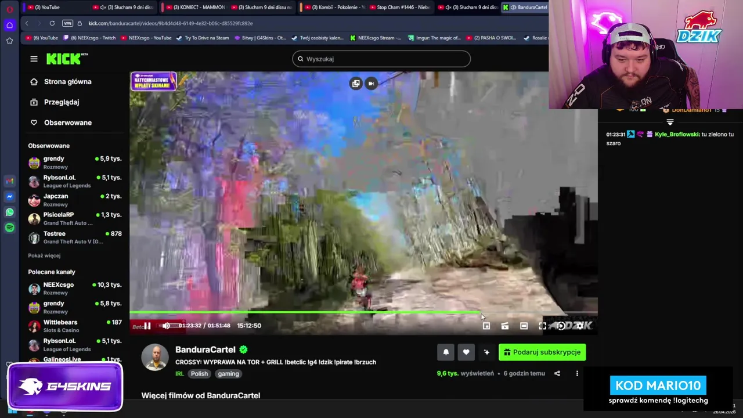Viewport: 743px width, 418px height.
Task: Reload the current page
Action: click(52, 23)
